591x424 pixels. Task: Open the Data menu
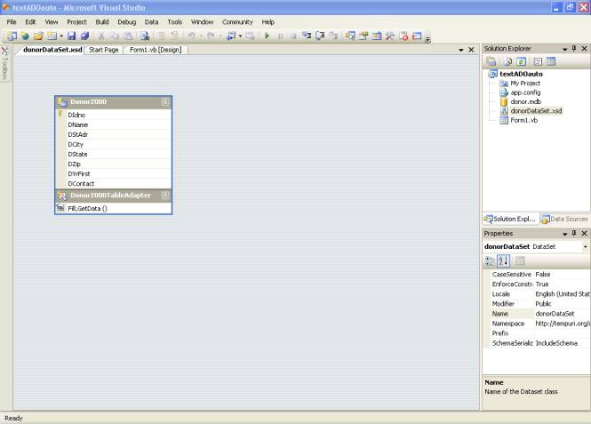pos(151,22)
